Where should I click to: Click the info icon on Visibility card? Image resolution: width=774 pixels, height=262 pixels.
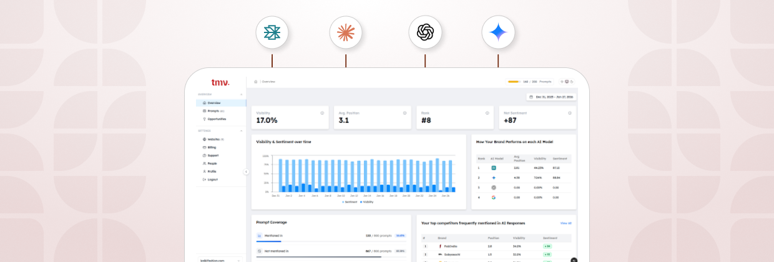[322, 113]
